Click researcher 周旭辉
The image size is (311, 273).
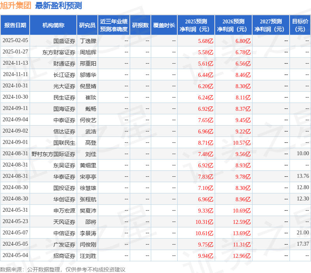[x=88, y=52]
